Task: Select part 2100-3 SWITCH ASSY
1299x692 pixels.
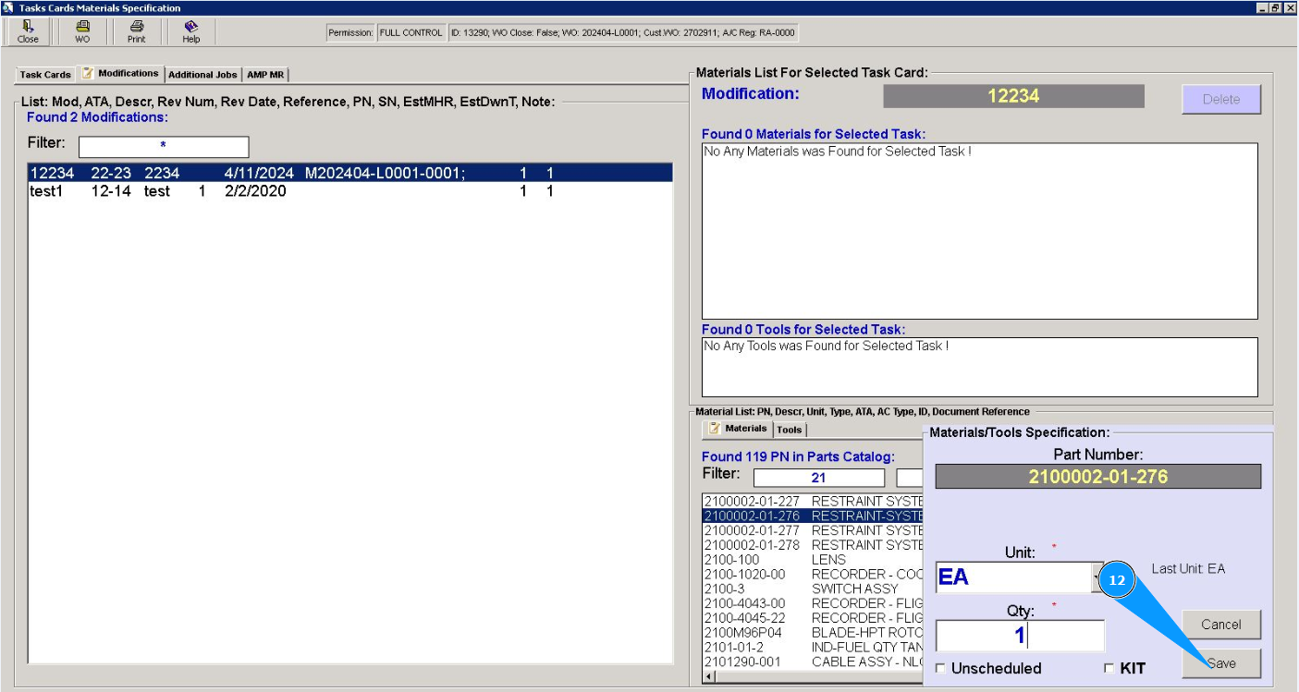Action: click(x=813, y=589)
